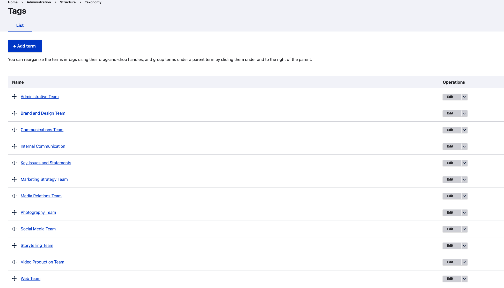
Task: Click the drag handle for Web Team
Action: coord(14,278)
